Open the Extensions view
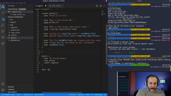This screenshot has width=171, height=96. pos(3,31)
